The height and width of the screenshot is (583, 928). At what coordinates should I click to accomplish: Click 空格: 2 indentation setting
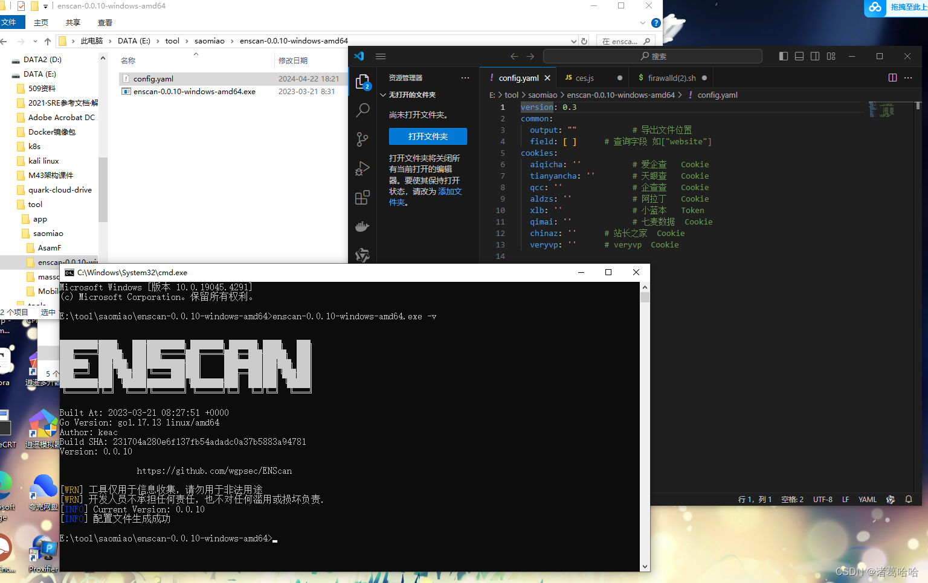pos(792,499)
